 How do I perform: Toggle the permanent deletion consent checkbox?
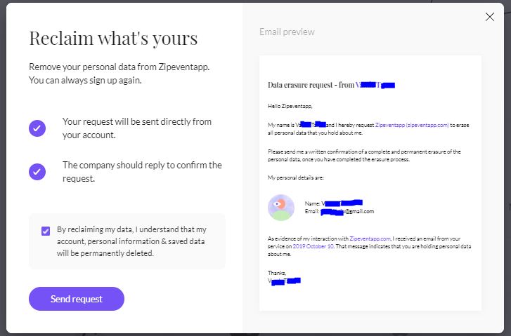click(x=46, y=231)
